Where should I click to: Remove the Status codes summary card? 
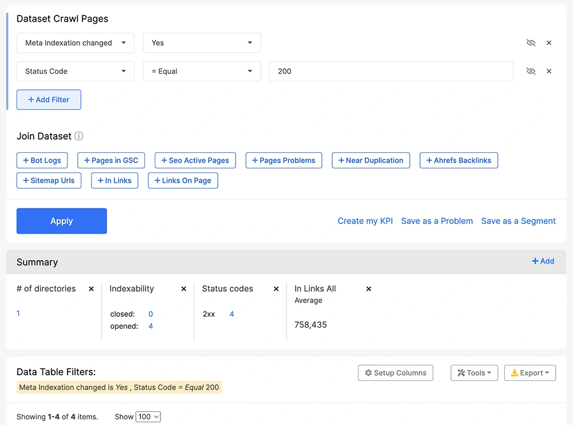tap(276, 289)
